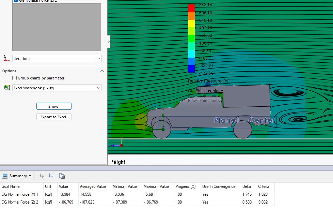The height and width of the screenshot is (209, 333).
Task: Click the yellow swatch in the pressure legend
Action: (x=191, y=24)
